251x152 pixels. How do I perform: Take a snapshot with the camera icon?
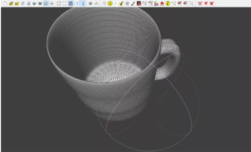(x=40, y=3)
